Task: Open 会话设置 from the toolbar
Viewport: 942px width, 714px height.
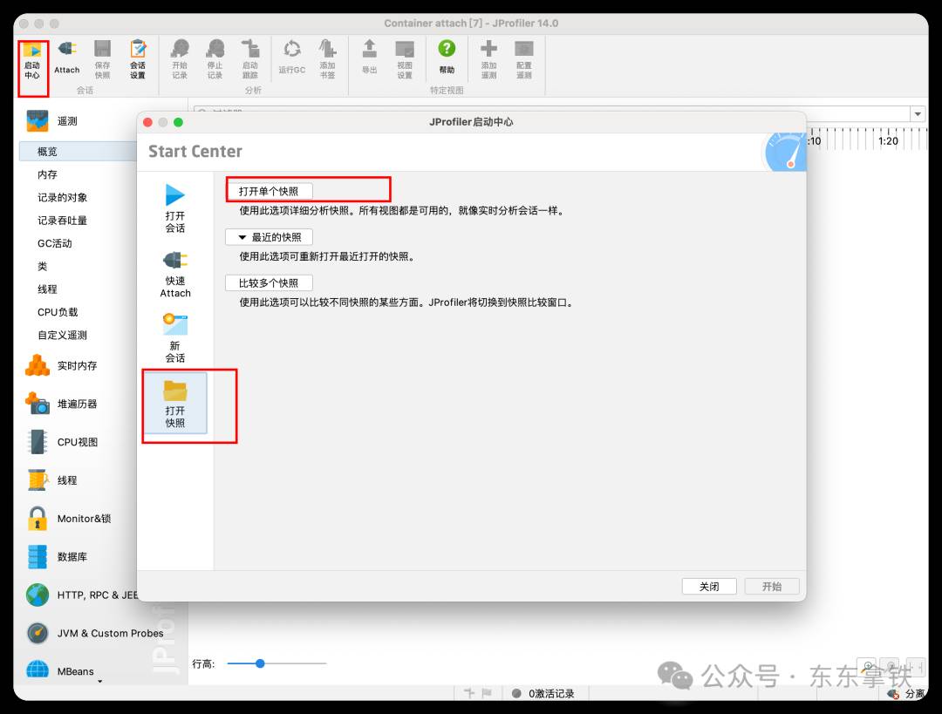Action: (138, 59)
